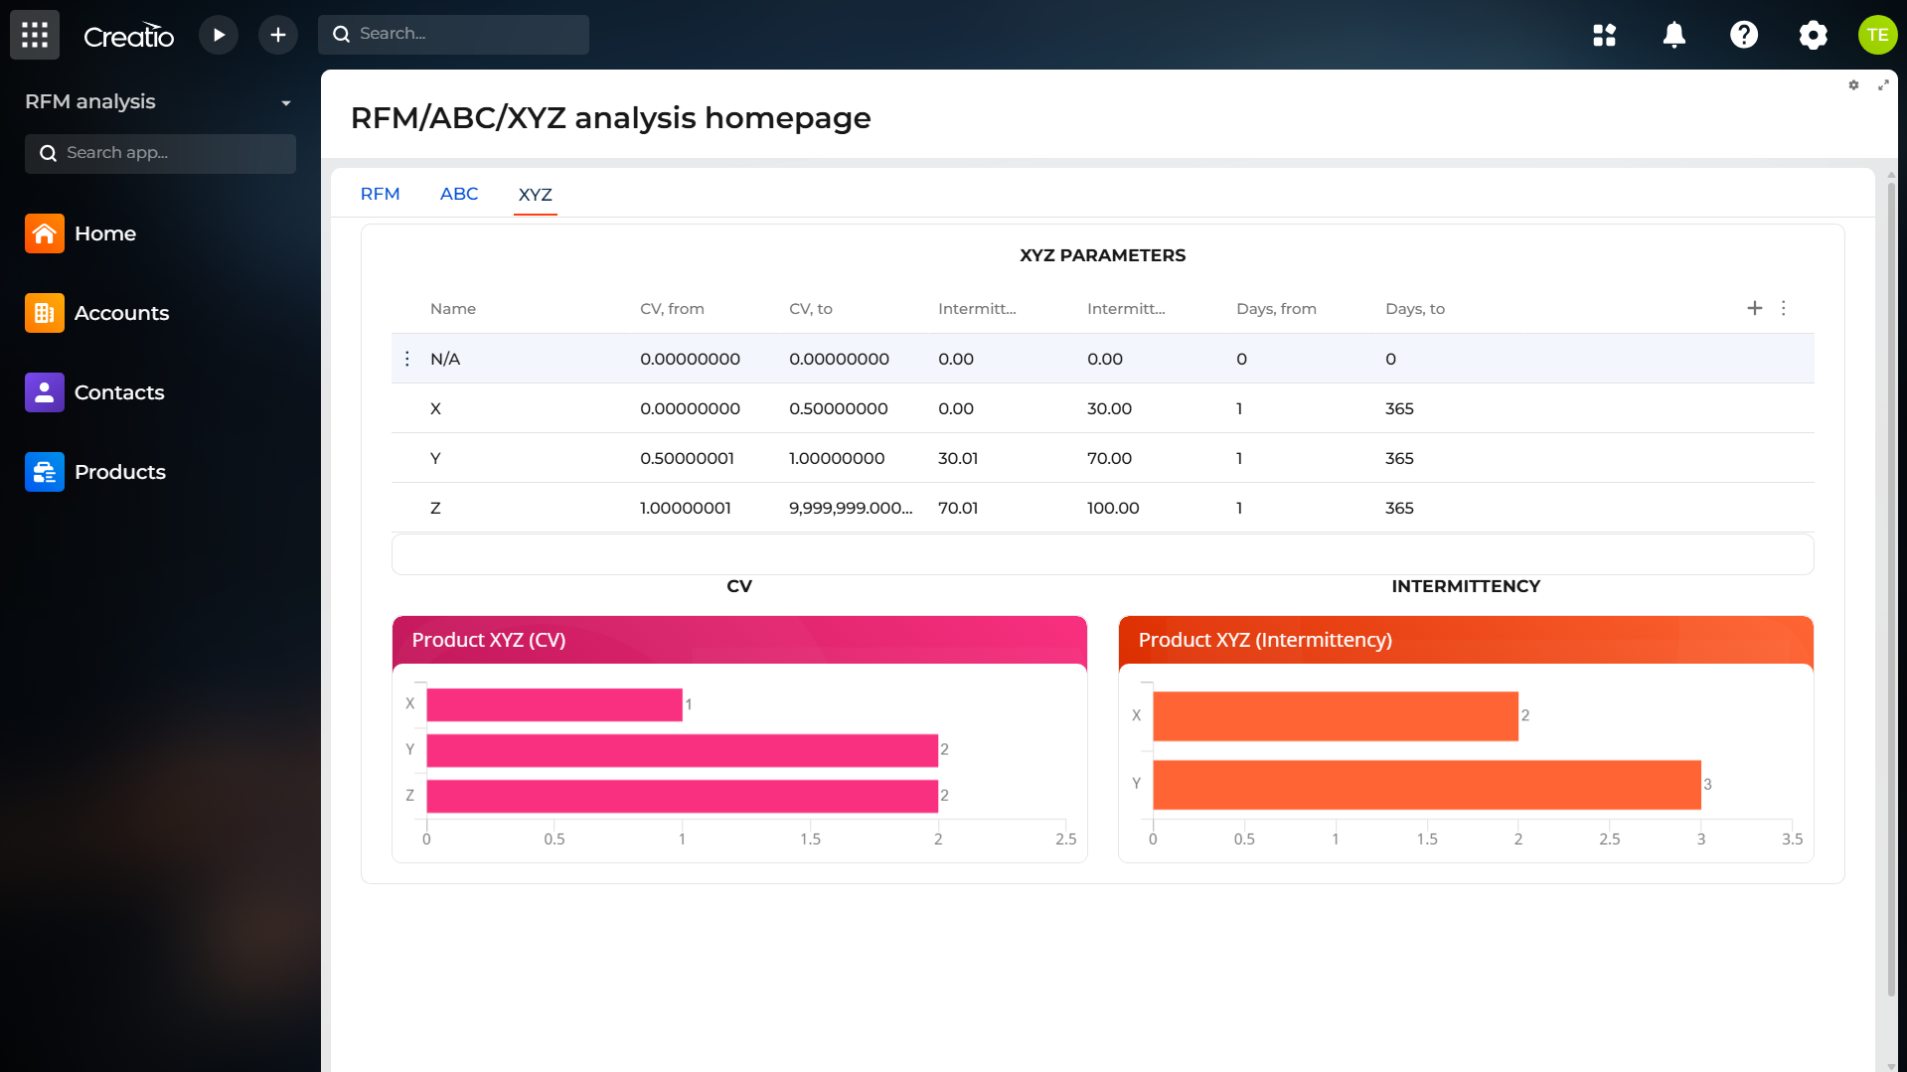Image resolution: width=1907 pixels, height=1072 pixels.
Task: Click the run process play button
Action: (219, 35)
